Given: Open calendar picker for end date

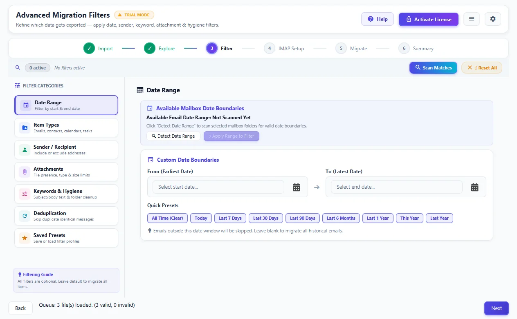Looking at the screenshot, I should tap(475, 187).
